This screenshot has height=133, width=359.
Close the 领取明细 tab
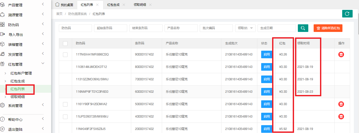tap(150, 5)
